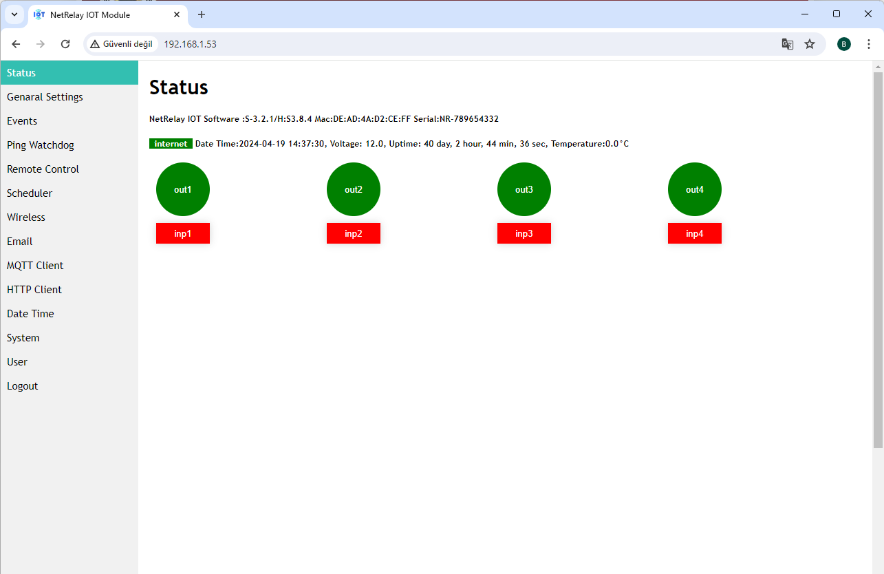Toggle the out2 relay output
This screenshot has height=574, width=884.
point(354,189)
